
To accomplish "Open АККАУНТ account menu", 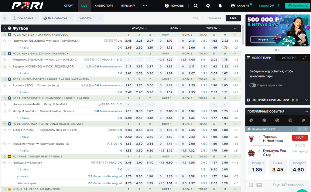I will [240, 5].
